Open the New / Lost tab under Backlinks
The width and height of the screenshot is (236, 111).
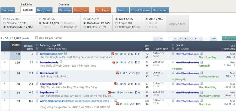pyautogui.click(x=44, y=10)
